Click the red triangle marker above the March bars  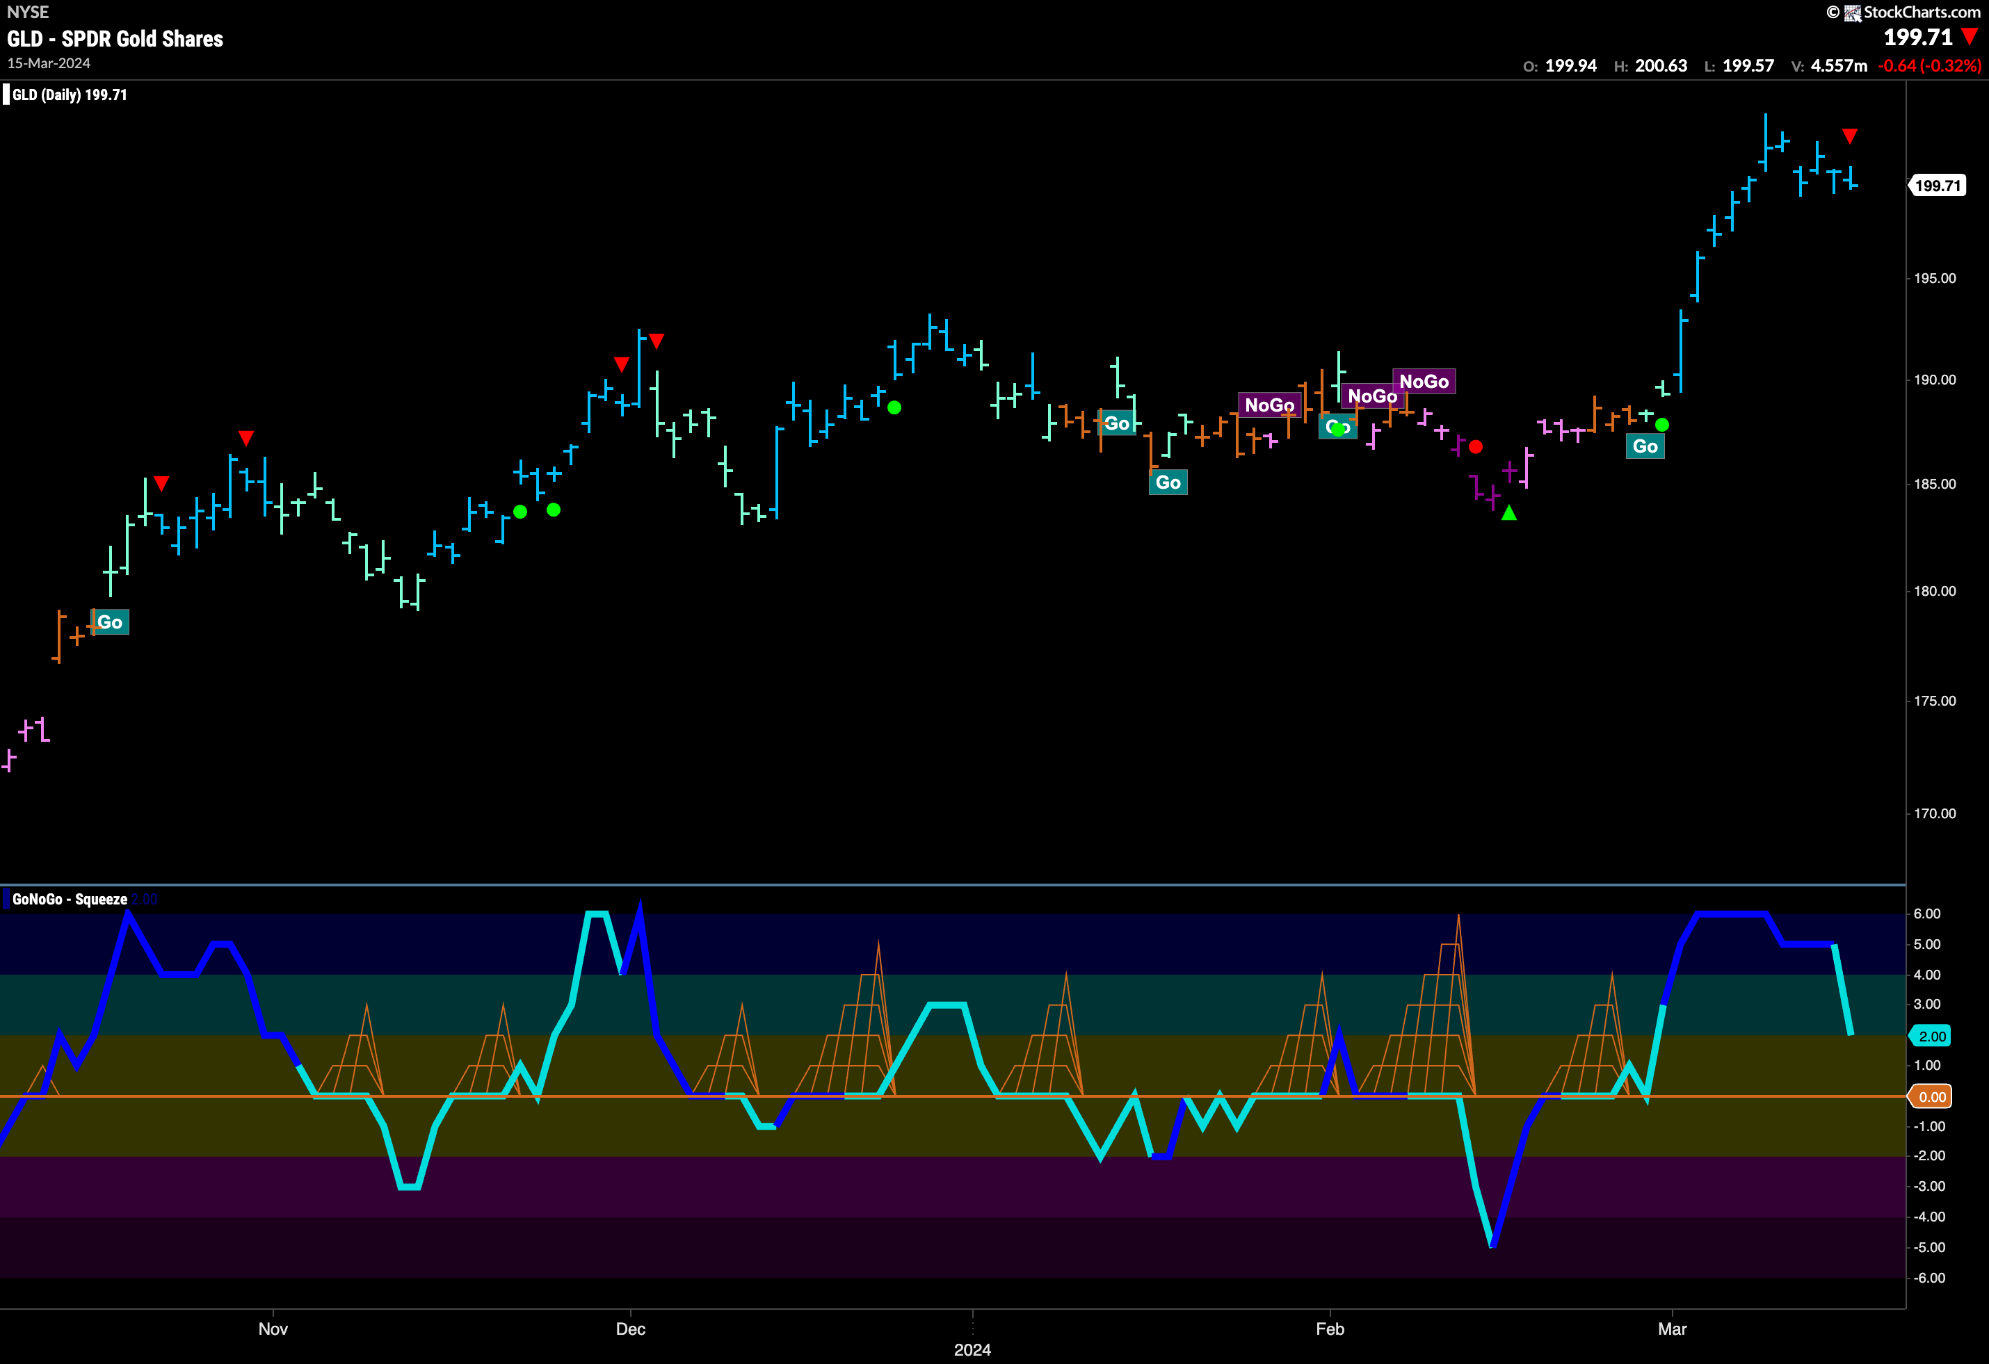[1849, 136]
